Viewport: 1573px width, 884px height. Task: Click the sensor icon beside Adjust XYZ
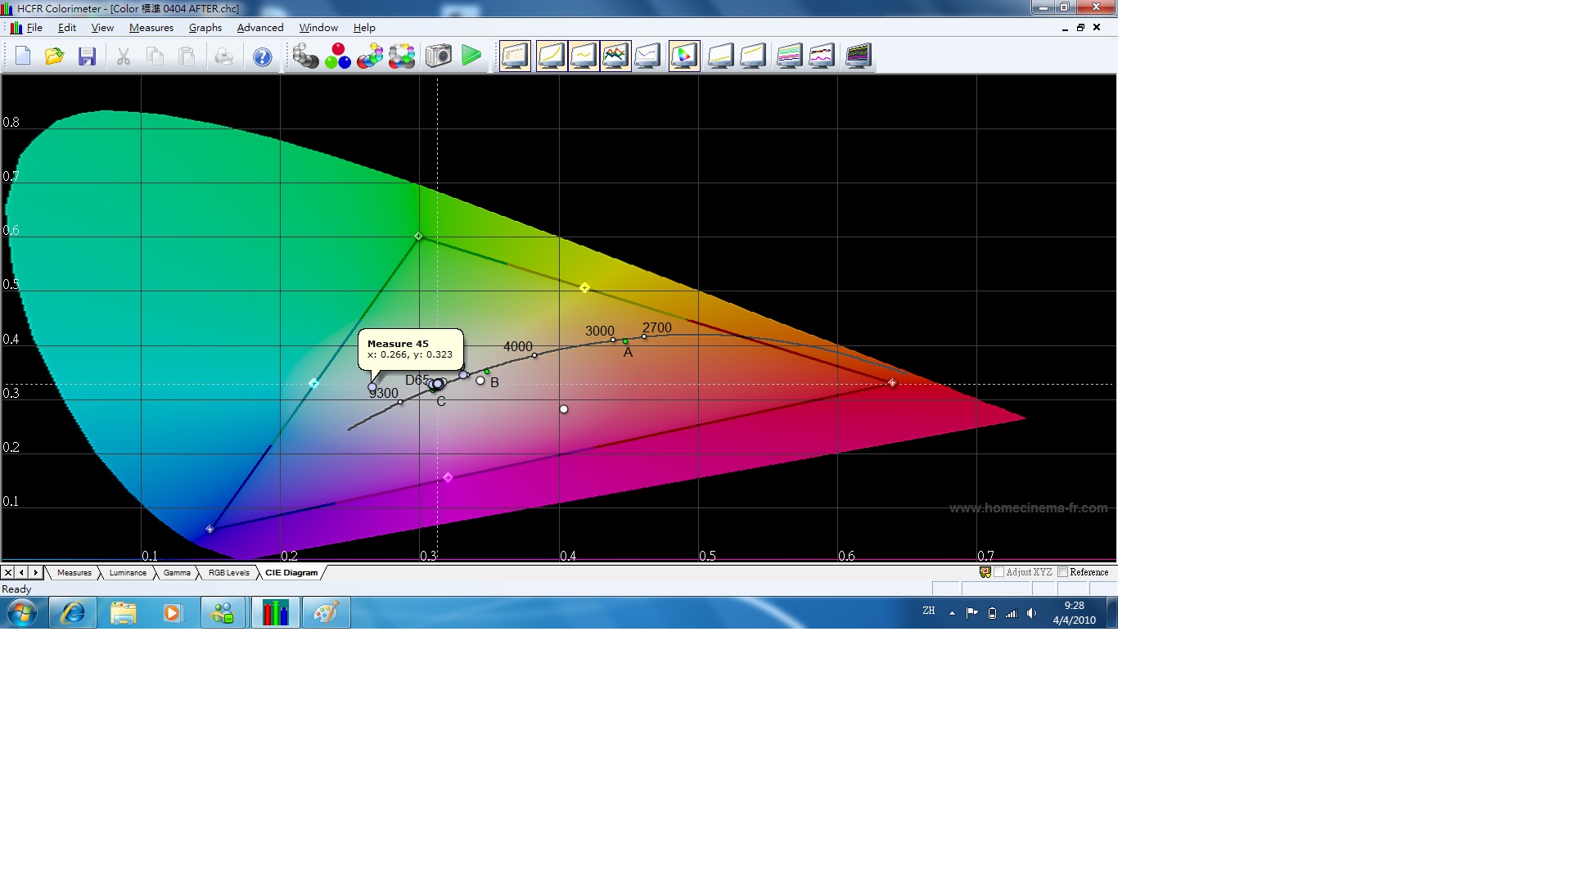pyautogui.click(x=985, y=572)
